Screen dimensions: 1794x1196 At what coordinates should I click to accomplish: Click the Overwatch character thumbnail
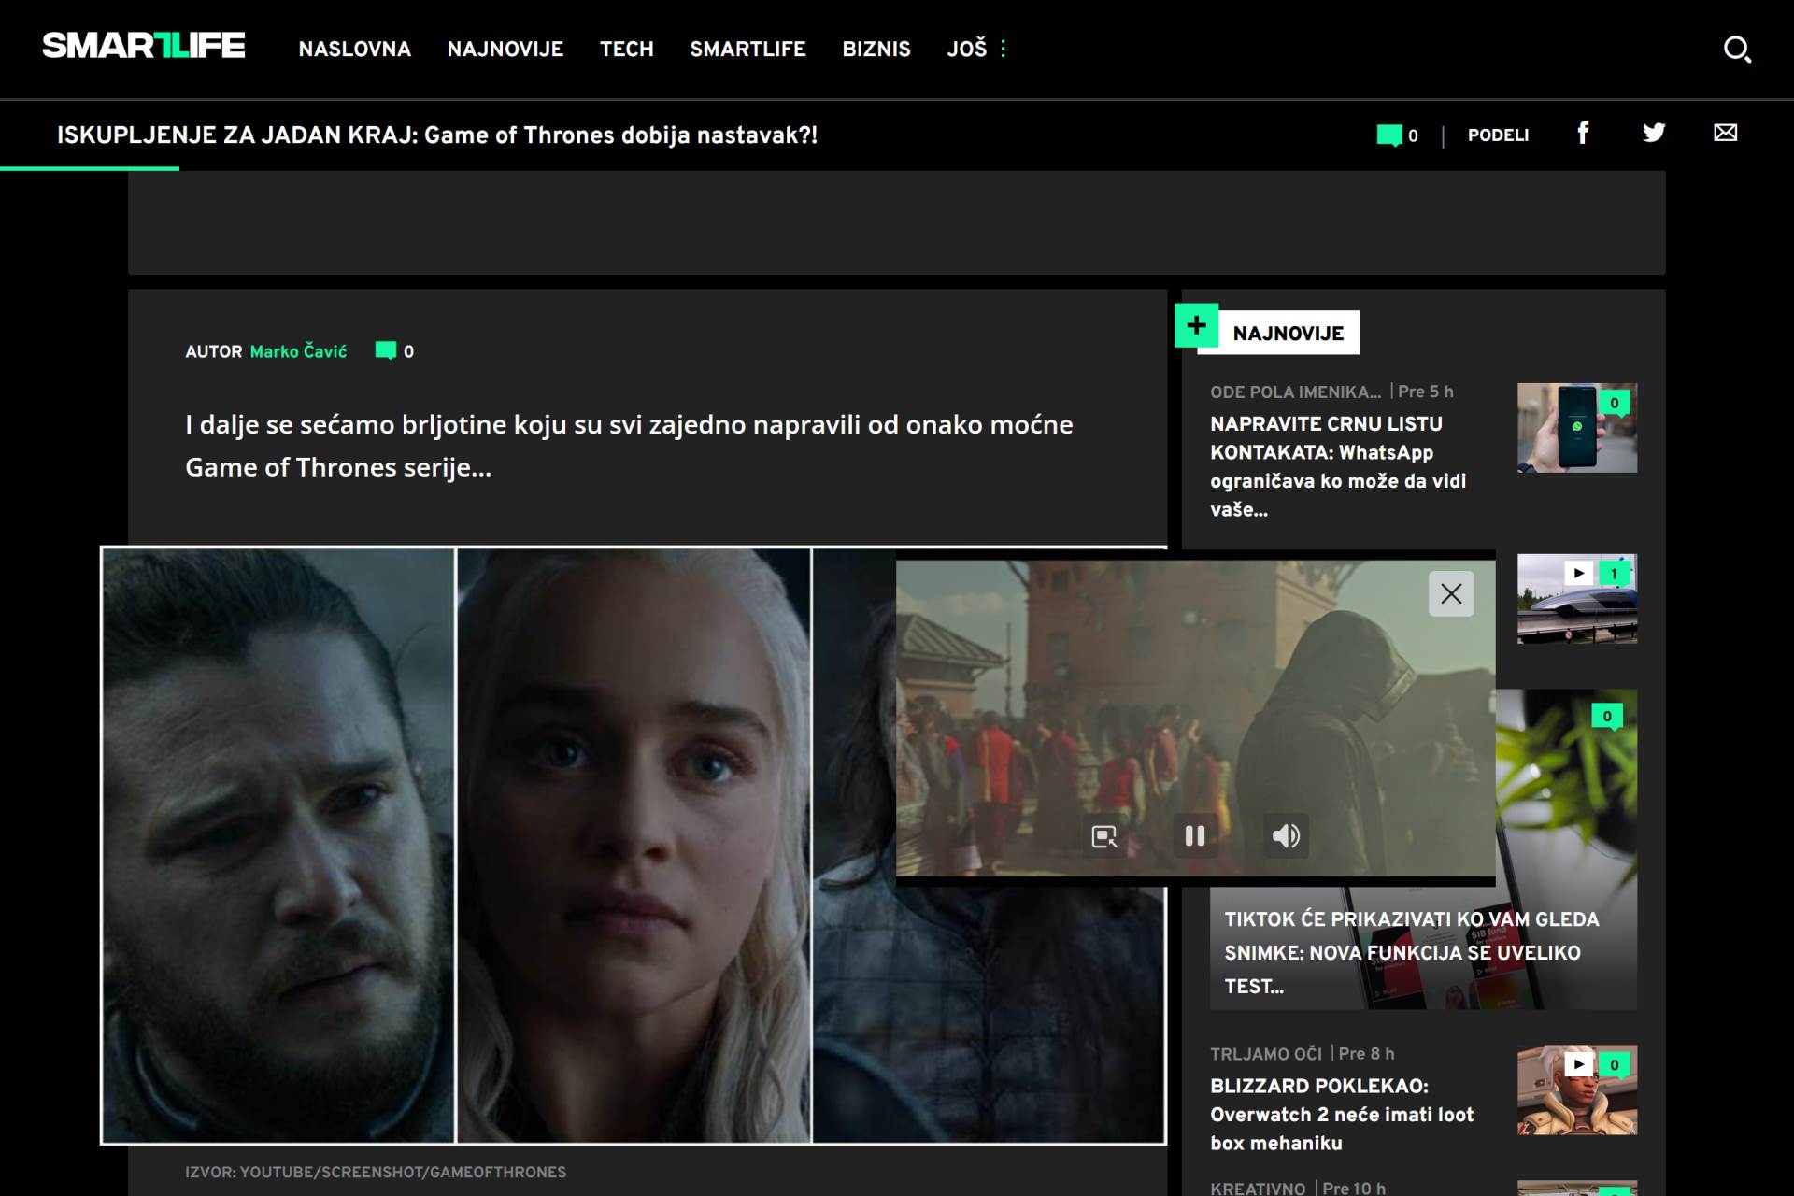pos(1576,1090)
